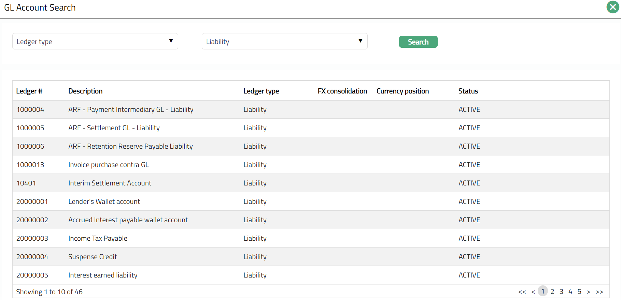Go to previous page of results

click(533, 292)
